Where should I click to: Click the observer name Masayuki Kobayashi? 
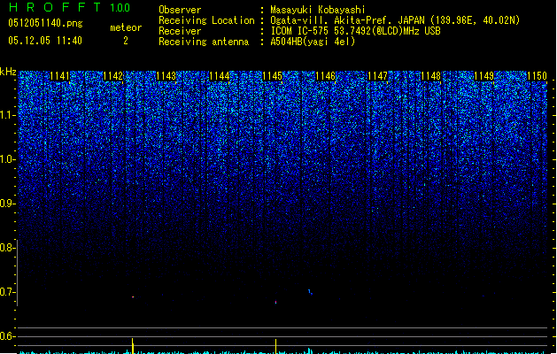pyautogui.click(x=318, y=10)
